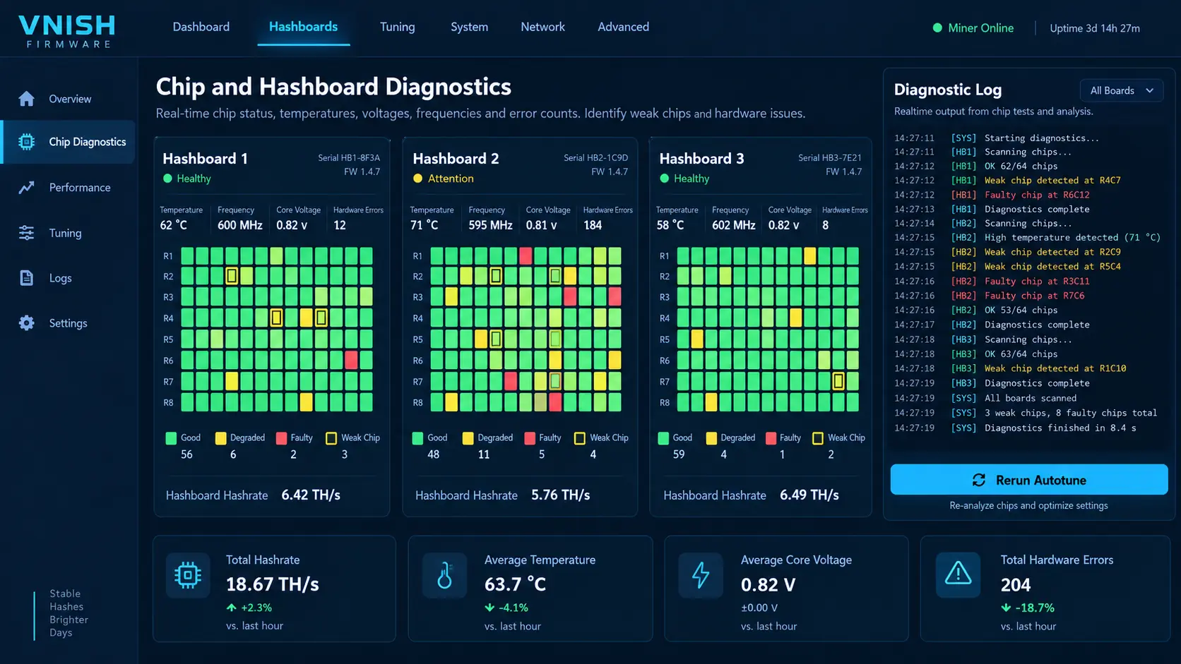The width and height of the screenshot is (1181, 664).
Task: Click log line 'Weak chip detected at R1C10'
Action: 1055,368
